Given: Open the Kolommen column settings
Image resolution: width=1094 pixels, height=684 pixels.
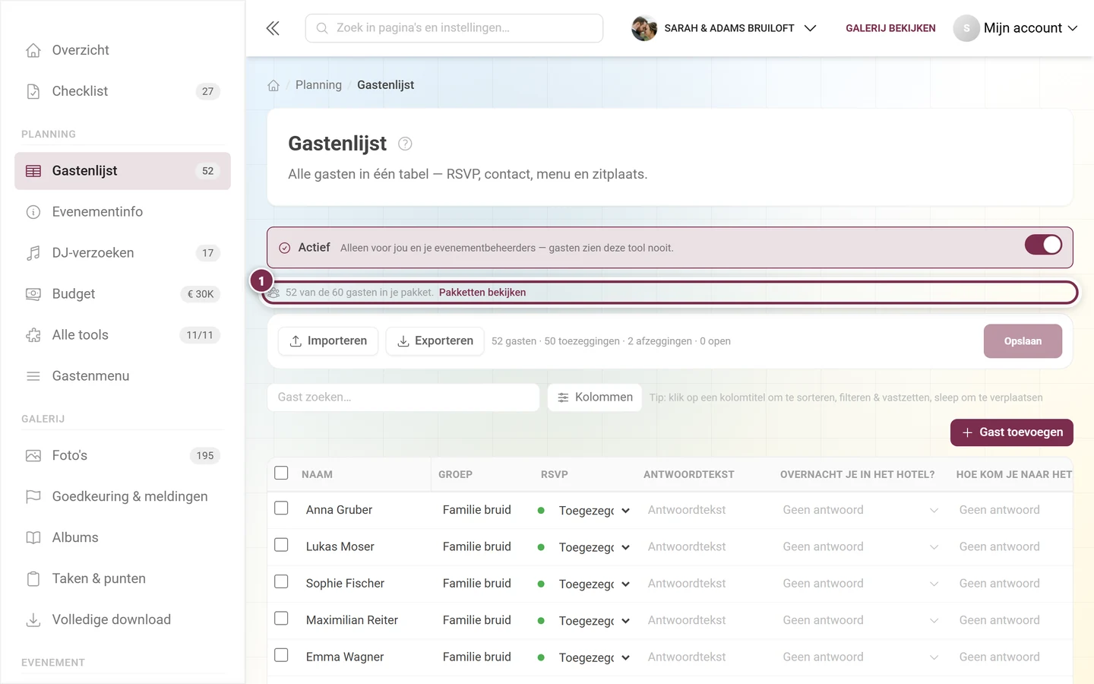Looking at the screenshot, I should click(x=595, y=397).
